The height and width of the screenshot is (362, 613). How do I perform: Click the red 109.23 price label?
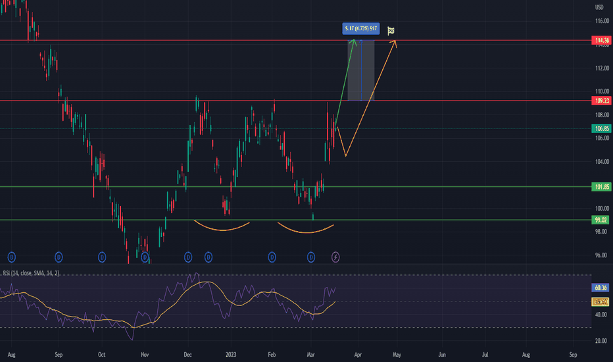[602, 101]
